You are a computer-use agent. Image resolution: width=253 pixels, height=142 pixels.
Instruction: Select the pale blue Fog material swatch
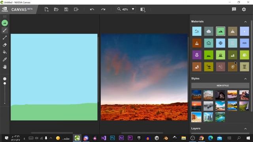[x=244, y=31]
